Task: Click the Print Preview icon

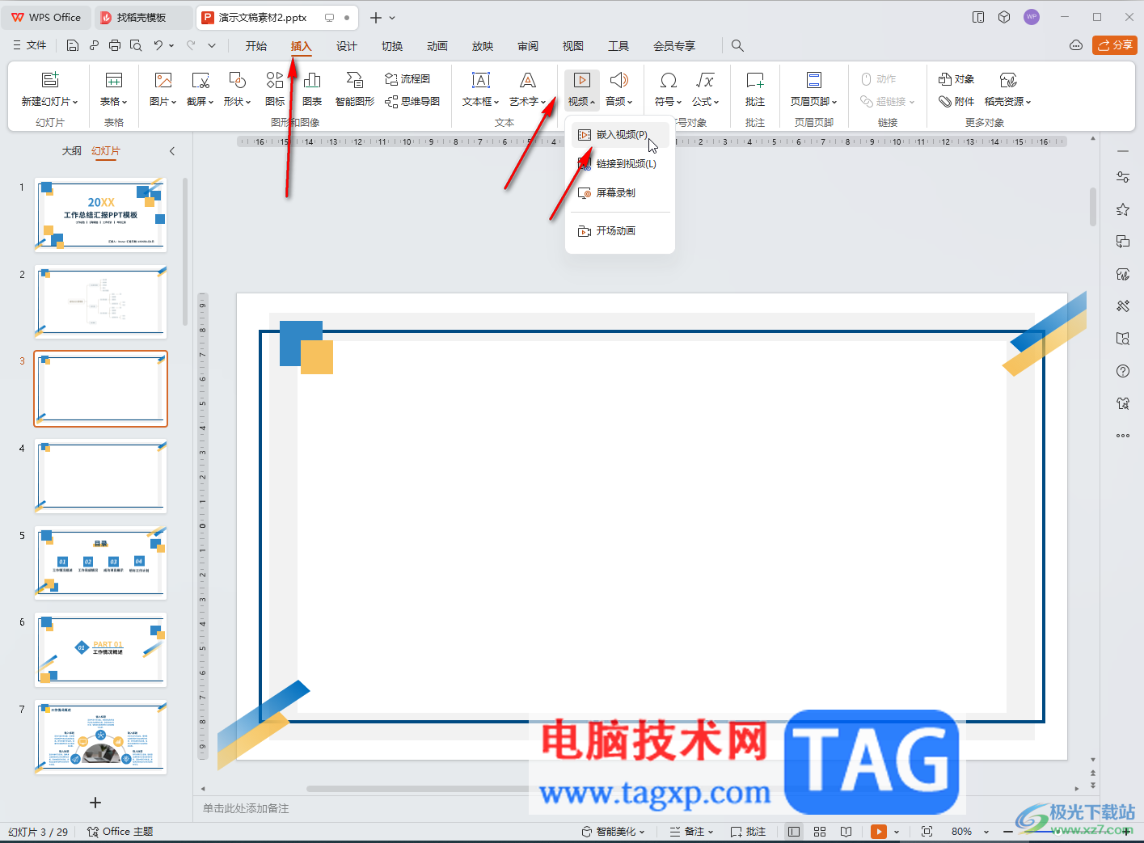Action: tap(136, 46)
